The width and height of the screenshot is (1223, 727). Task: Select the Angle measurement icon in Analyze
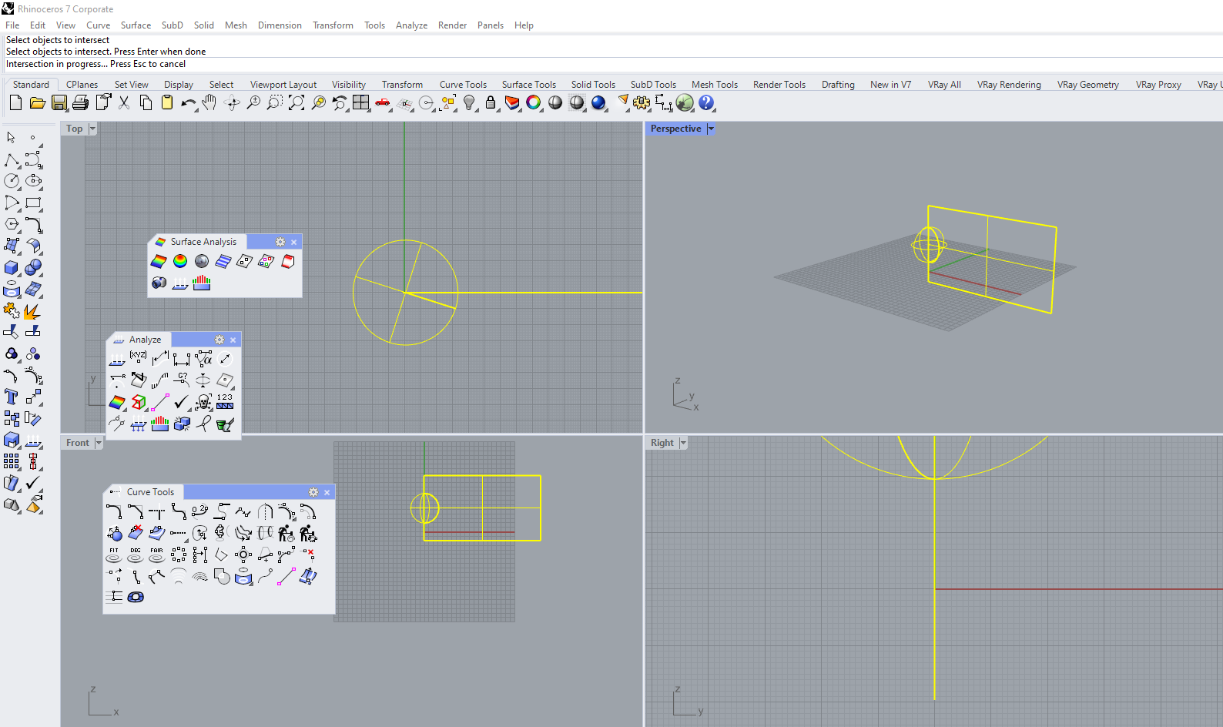(x=203, y=358)
